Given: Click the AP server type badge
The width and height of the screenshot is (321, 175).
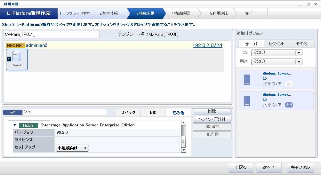Looking at the screenshot, I should click(12, 112).
